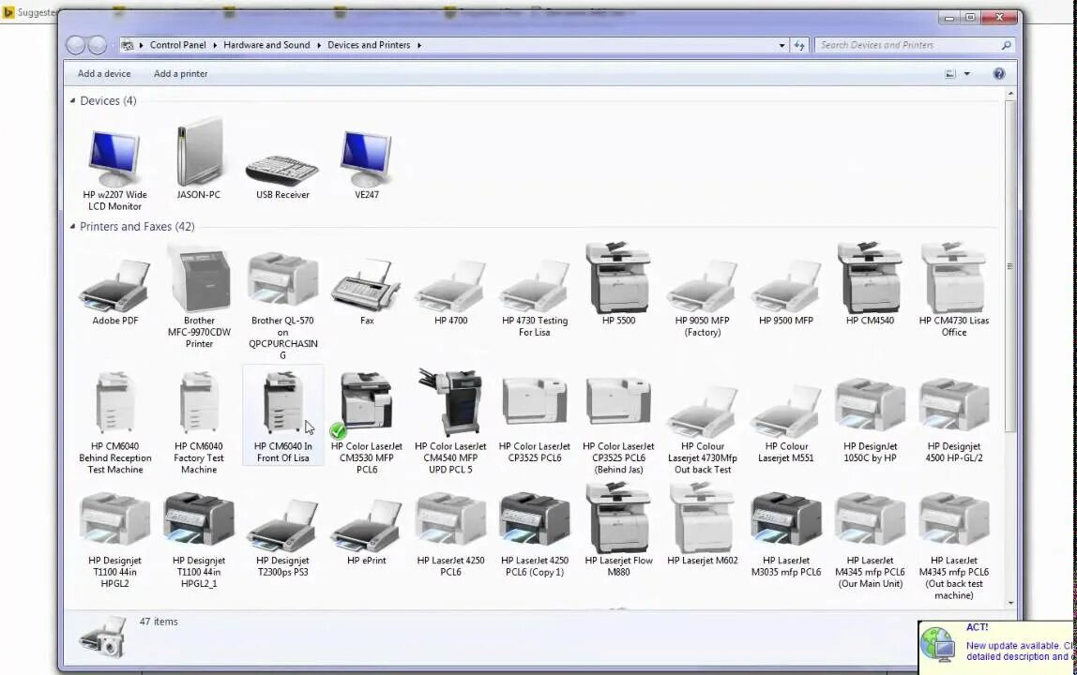Viewport: 1077px width, 675px height.
Task: Select the Adobe PDF printer
Action: click(114, 292)
